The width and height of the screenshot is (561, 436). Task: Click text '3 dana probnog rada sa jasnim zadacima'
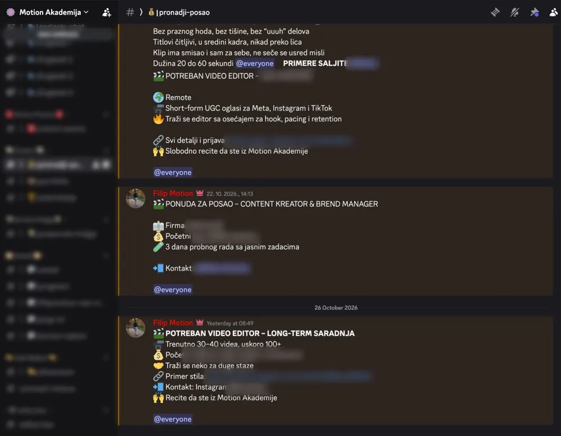coord(232,247)
